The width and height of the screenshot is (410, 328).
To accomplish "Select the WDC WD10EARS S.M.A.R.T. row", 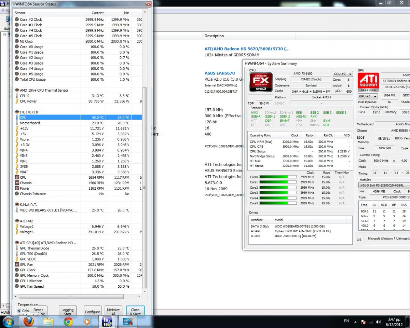I will (x=78, y=210).
